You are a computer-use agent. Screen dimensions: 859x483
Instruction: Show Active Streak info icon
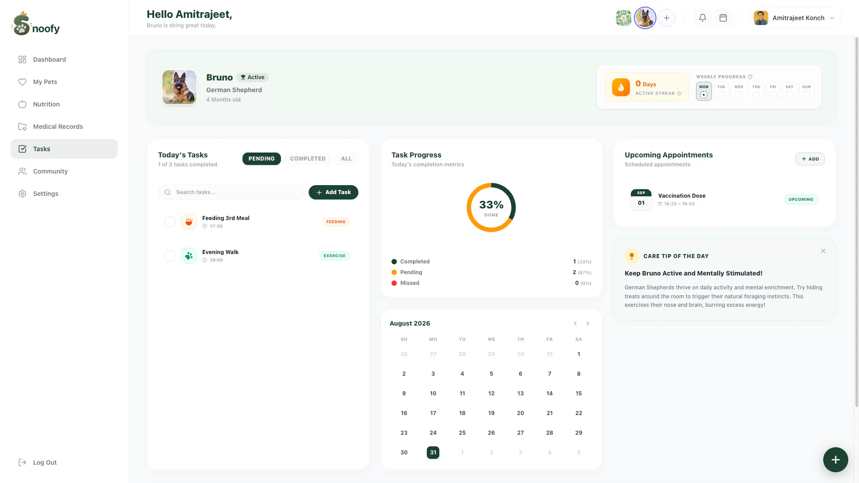coord(679,93)
